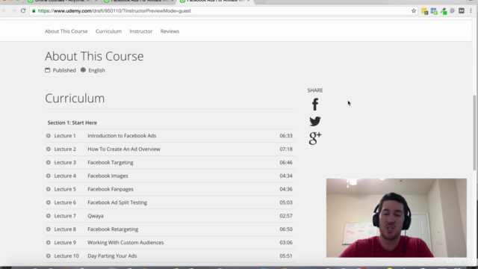Open Day Parting Your Ads lecture

click(112, 256)
